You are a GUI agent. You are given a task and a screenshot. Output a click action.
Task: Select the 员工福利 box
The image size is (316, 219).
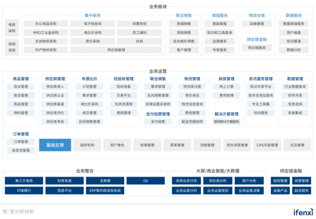pos(139,32)
